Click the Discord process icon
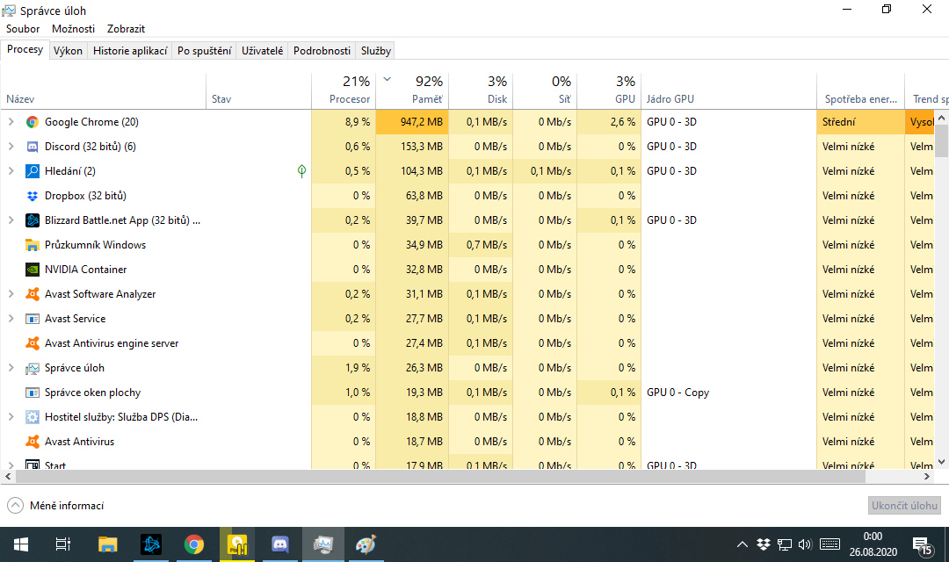This screenshot has width=949, height=562. pos(33,147)
